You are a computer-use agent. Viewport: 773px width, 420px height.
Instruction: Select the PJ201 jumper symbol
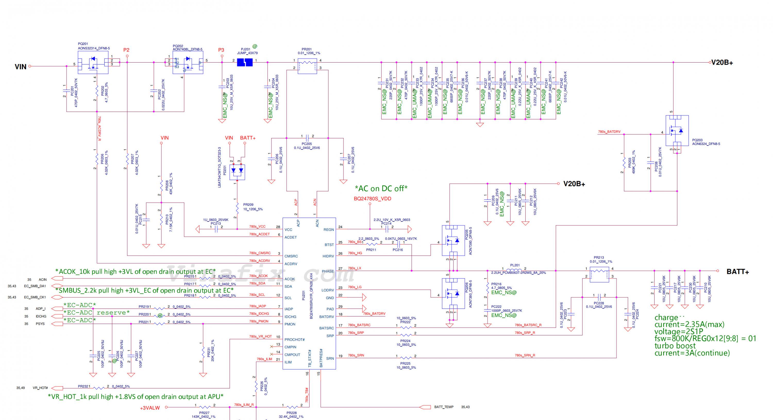coord(245,62)
